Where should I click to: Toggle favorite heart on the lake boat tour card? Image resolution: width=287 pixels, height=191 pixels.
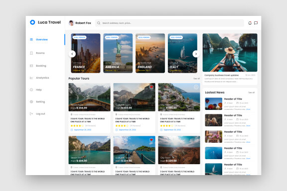[107, 87]
